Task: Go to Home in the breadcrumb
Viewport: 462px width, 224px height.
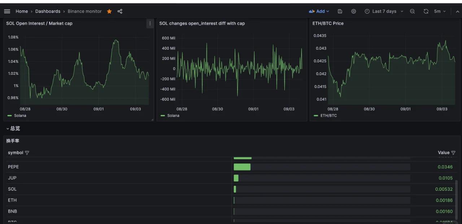Action: pos(22,11)
